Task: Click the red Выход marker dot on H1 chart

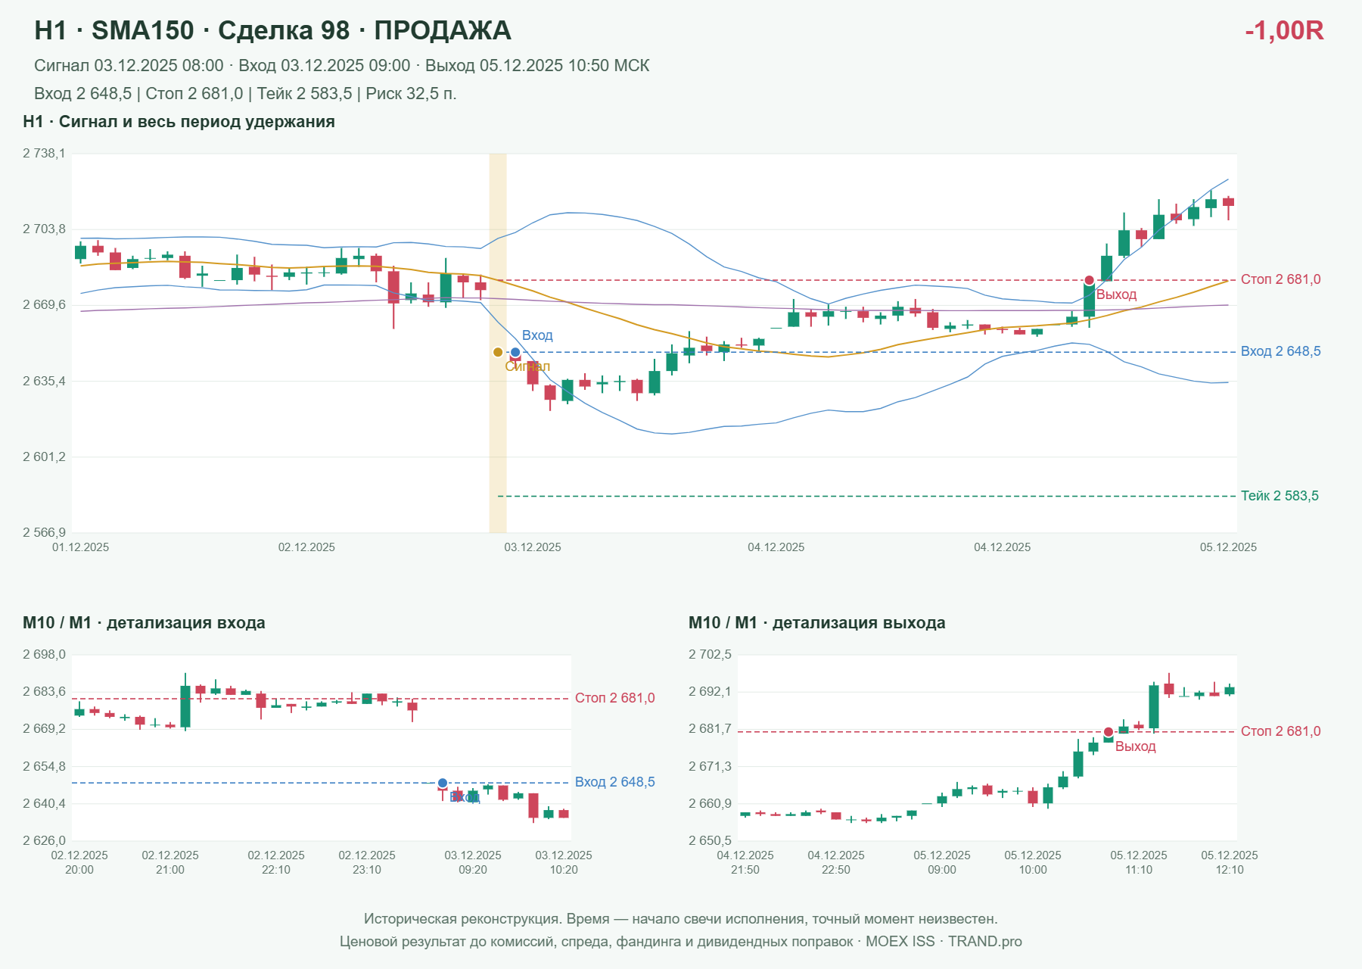Action: [x=1089, y=281]
